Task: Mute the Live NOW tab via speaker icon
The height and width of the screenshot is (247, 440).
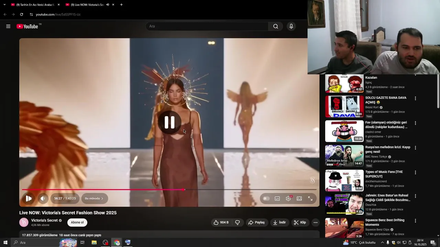Action: tap(108, 5)
